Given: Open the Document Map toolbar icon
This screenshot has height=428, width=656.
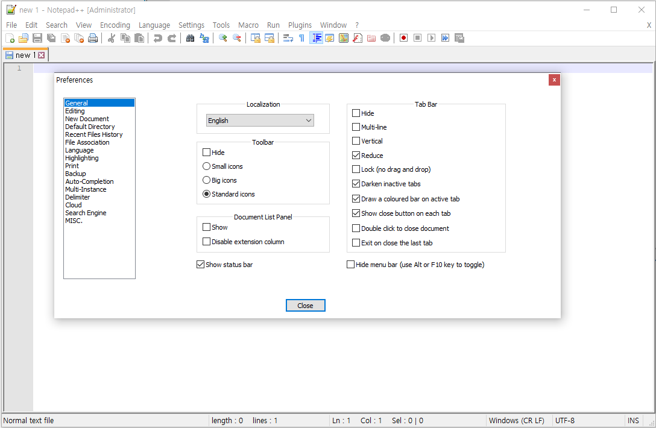Looking at the screenshot, I should 344,39.
